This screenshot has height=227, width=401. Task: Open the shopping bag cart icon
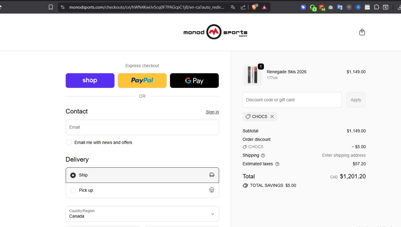click(362, 32)
